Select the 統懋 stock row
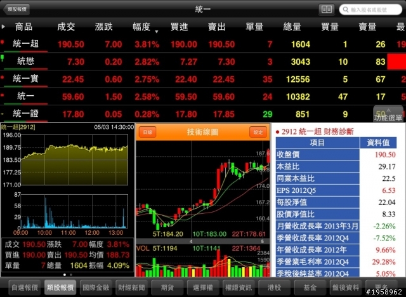406x297 pixels. coord(203,62)
